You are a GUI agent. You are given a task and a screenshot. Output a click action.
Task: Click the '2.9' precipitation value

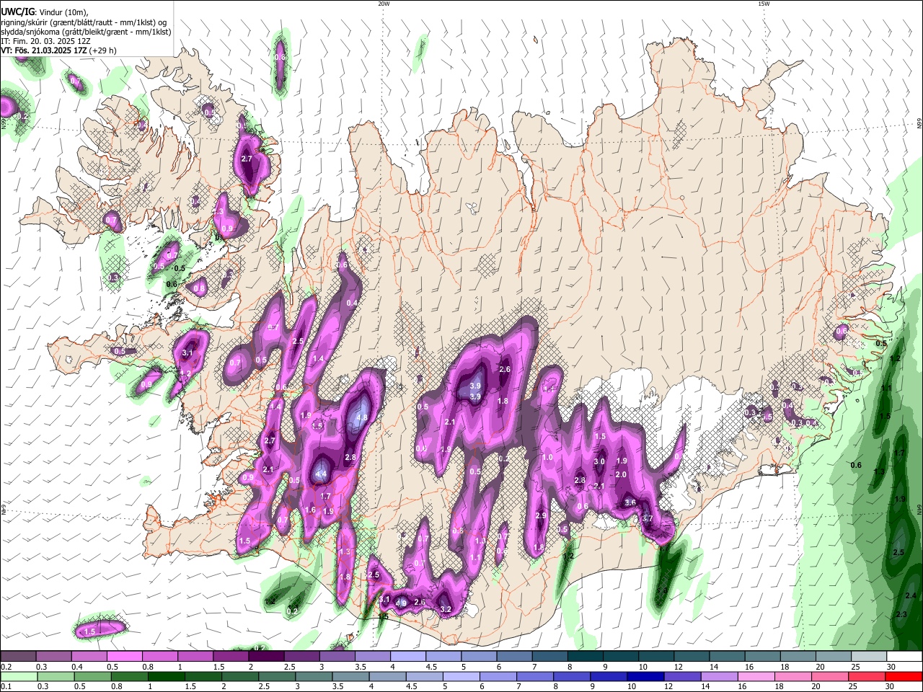[541, 515]
